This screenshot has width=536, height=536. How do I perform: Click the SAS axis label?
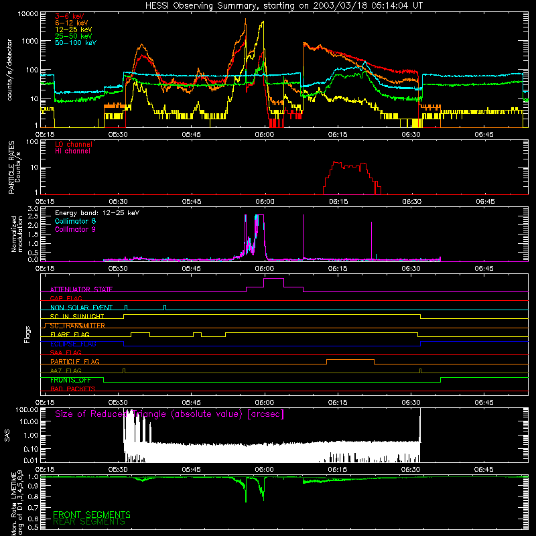pos(7,435)
